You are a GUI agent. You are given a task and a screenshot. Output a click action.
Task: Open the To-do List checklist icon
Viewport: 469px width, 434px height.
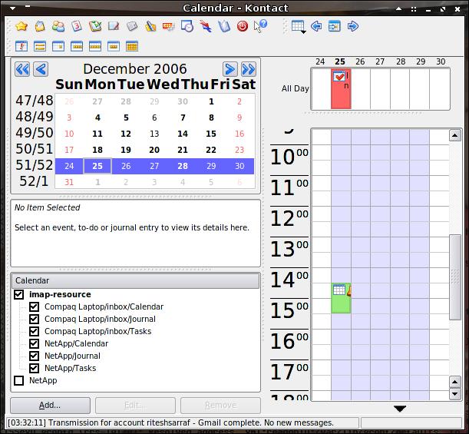tap(95, 26)
